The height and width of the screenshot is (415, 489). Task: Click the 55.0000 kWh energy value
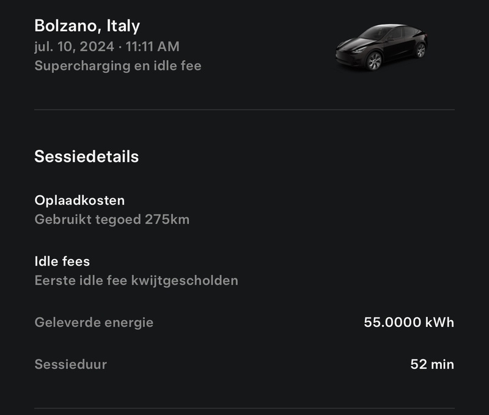click(x=408, y=322)
